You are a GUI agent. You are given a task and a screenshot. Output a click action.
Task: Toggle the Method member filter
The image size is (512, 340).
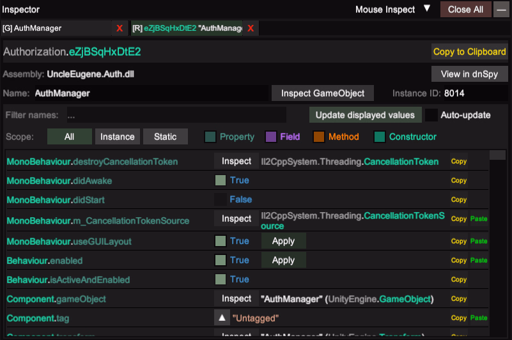320,137
